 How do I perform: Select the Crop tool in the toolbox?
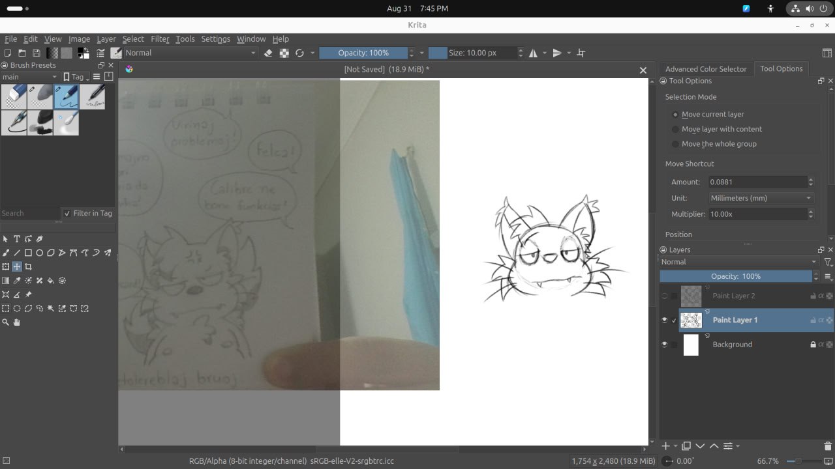(x=28, y=266)
